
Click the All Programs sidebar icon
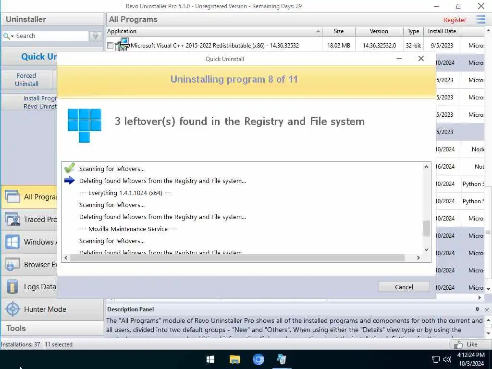coord(12,197)
